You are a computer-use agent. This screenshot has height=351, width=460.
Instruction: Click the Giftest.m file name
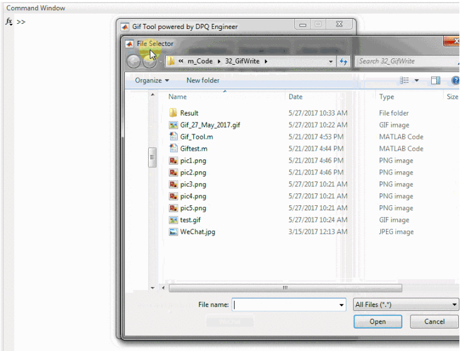click(194, 148)
